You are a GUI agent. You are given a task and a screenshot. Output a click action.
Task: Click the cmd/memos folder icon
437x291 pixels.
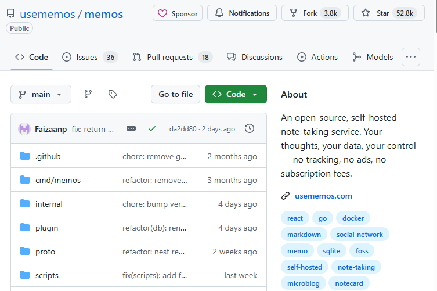point(25,179)
